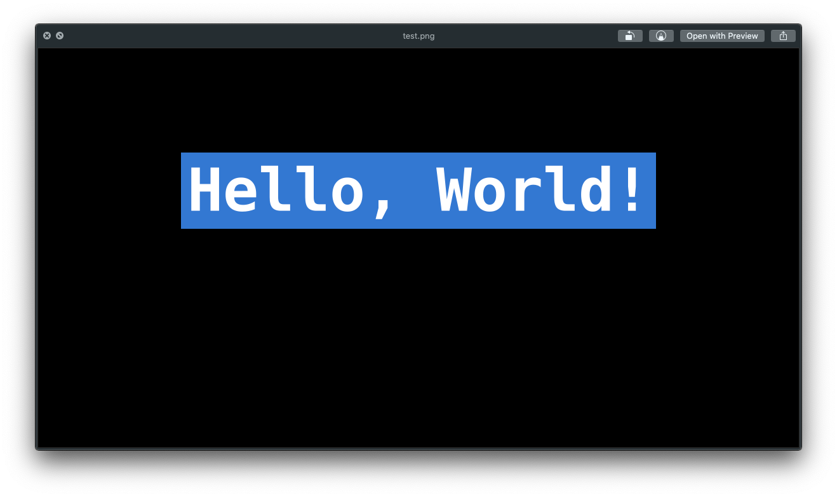
Task: Click the Share icon
Action: [x=783, y=36]
